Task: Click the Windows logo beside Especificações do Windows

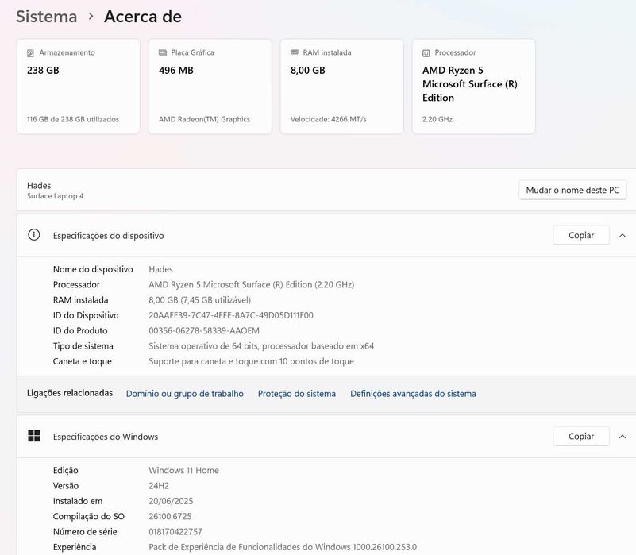Action: coord(34,436)
